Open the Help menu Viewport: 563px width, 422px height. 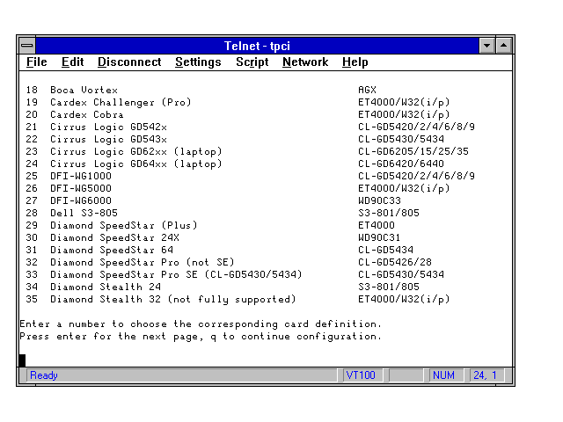(x=355, y=62)
